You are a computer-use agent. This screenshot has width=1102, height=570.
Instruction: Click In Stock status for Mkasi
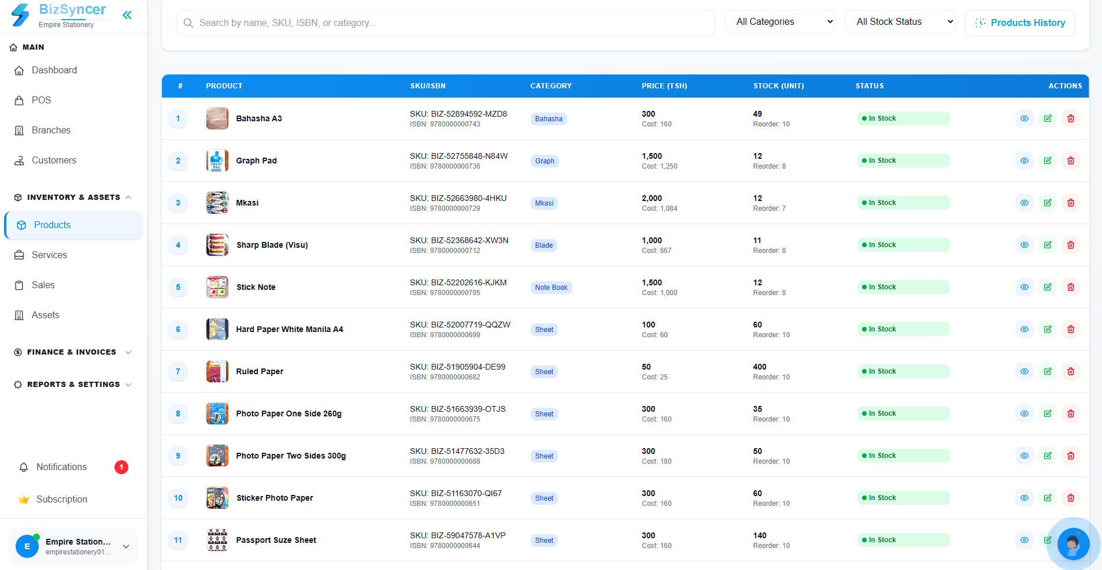pyautogui.click(x=903, y=203)
